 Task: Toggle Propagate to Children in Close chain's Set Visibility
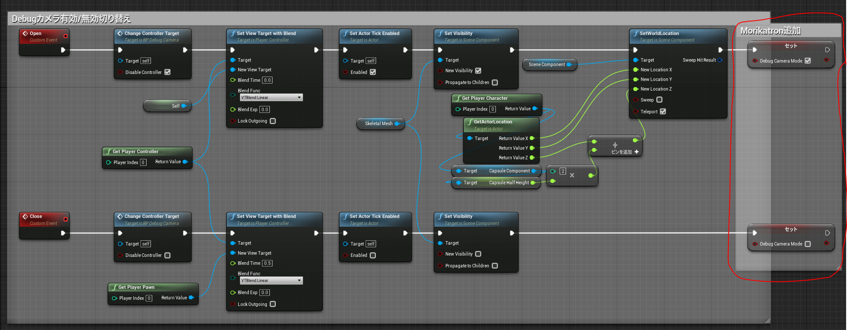pos(495,266)
